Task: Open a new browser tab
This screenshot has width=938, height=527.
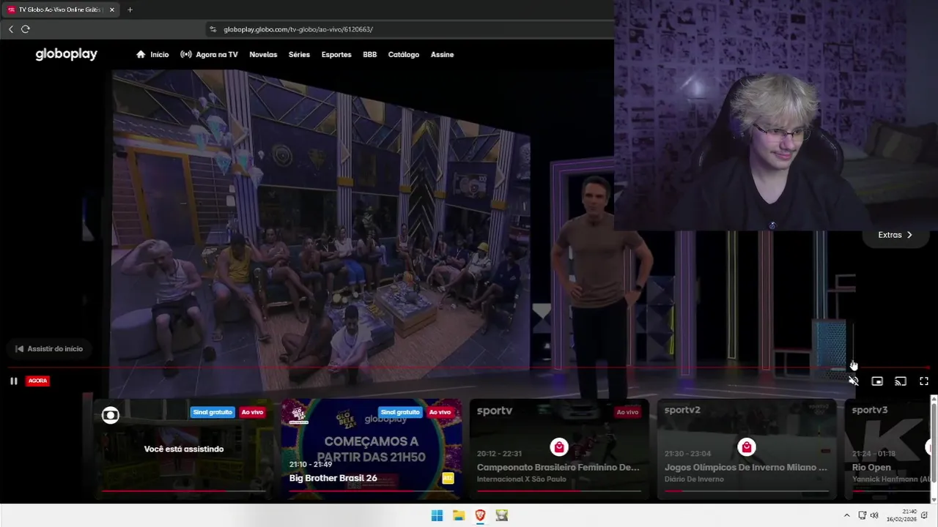Action: pyautogui.click(x=130, y=10)
